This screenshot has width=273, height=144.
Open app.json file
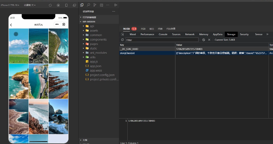click(x=95, y=66)
